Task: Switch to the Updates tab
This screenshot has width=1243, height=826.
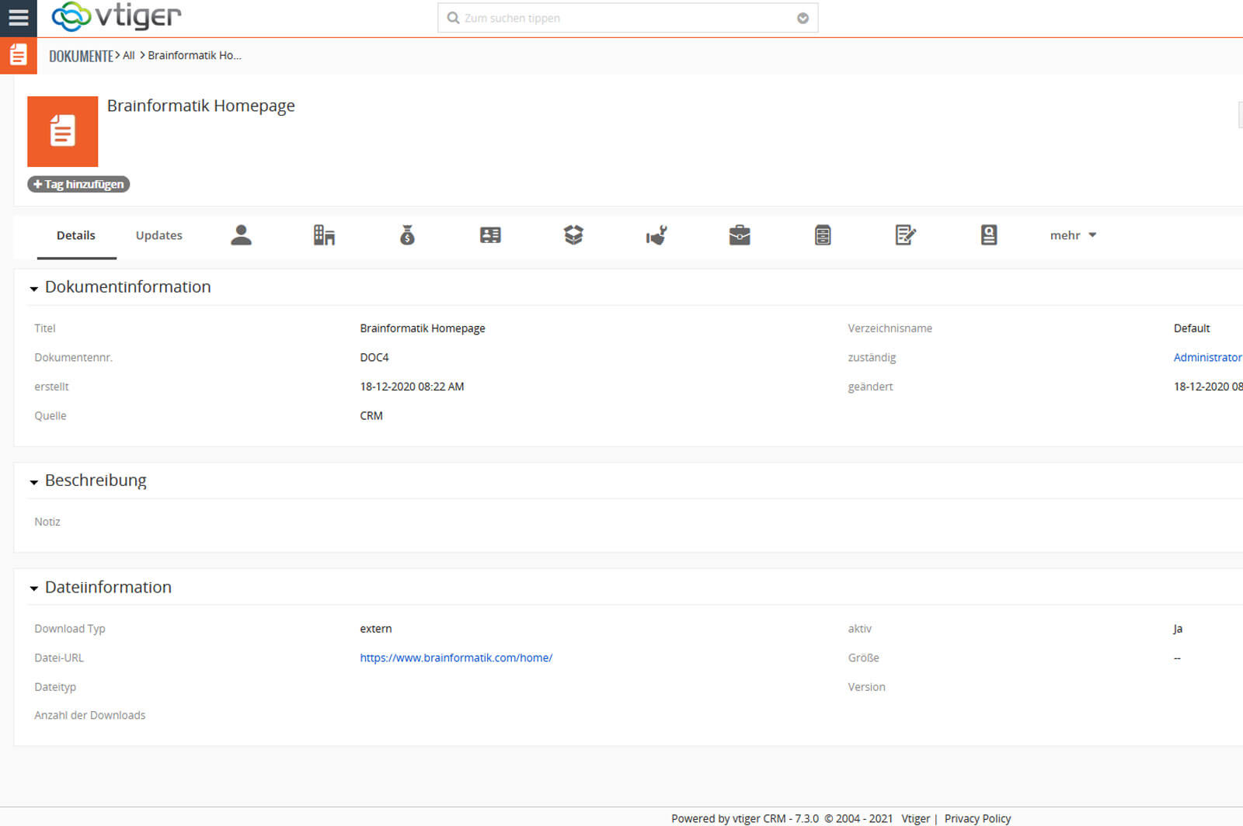Action: coord(158,235)
